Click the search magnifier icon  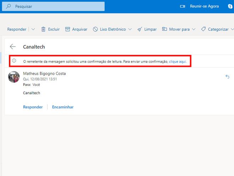coord(9,6)
